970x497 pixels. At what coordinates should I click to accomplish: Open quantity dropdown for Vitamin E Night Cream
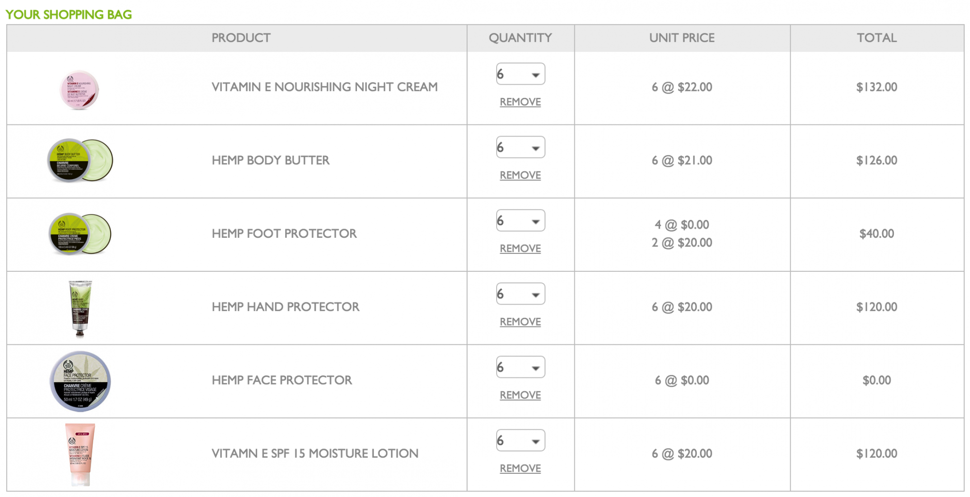pos(520,74)
